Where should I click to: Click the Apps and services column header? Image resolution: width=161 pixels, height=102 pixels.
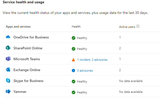(18, 27)
